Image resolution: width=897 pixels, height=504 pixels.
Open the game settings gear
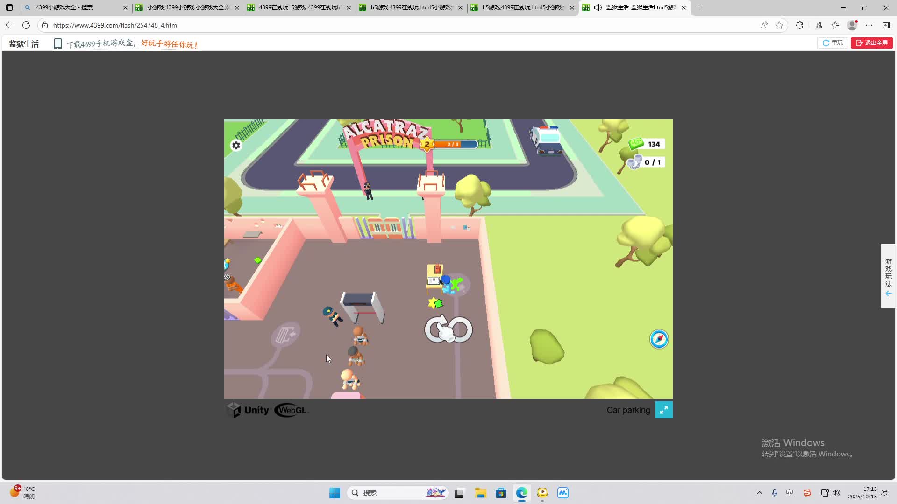236,146
